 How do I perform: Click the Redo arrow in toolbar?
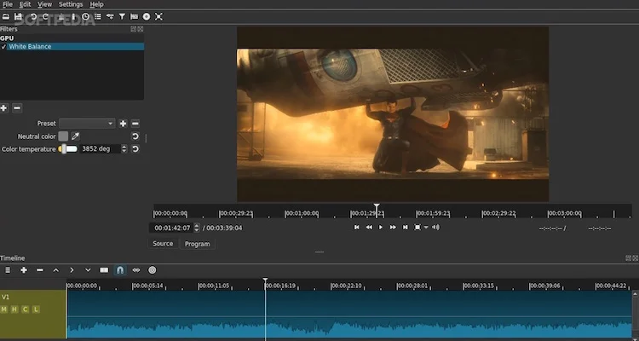pyautogui.click(x=46, y=17)
